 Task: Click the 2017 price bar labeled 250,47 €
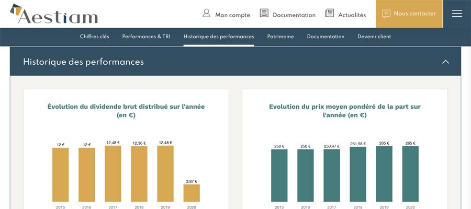click(x=332, y=176)
